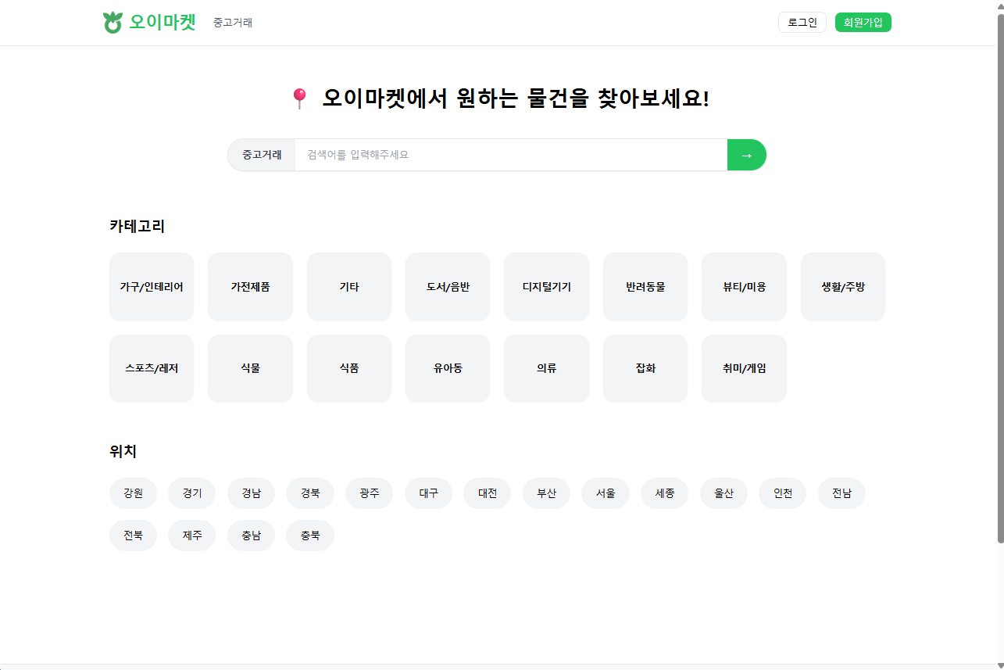Open the 중고거래 search type selector
Screen dimensions: 1004x670
coord(262,155)
